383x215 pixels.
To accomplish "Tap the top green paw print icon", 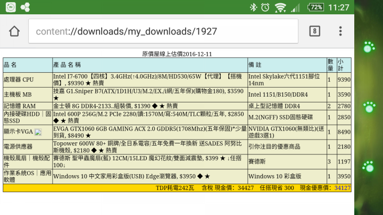I will [369, 47].
